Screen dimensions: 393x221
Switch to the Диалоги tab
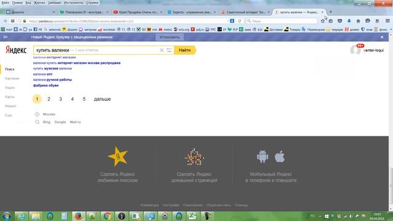tap(29, 12)
